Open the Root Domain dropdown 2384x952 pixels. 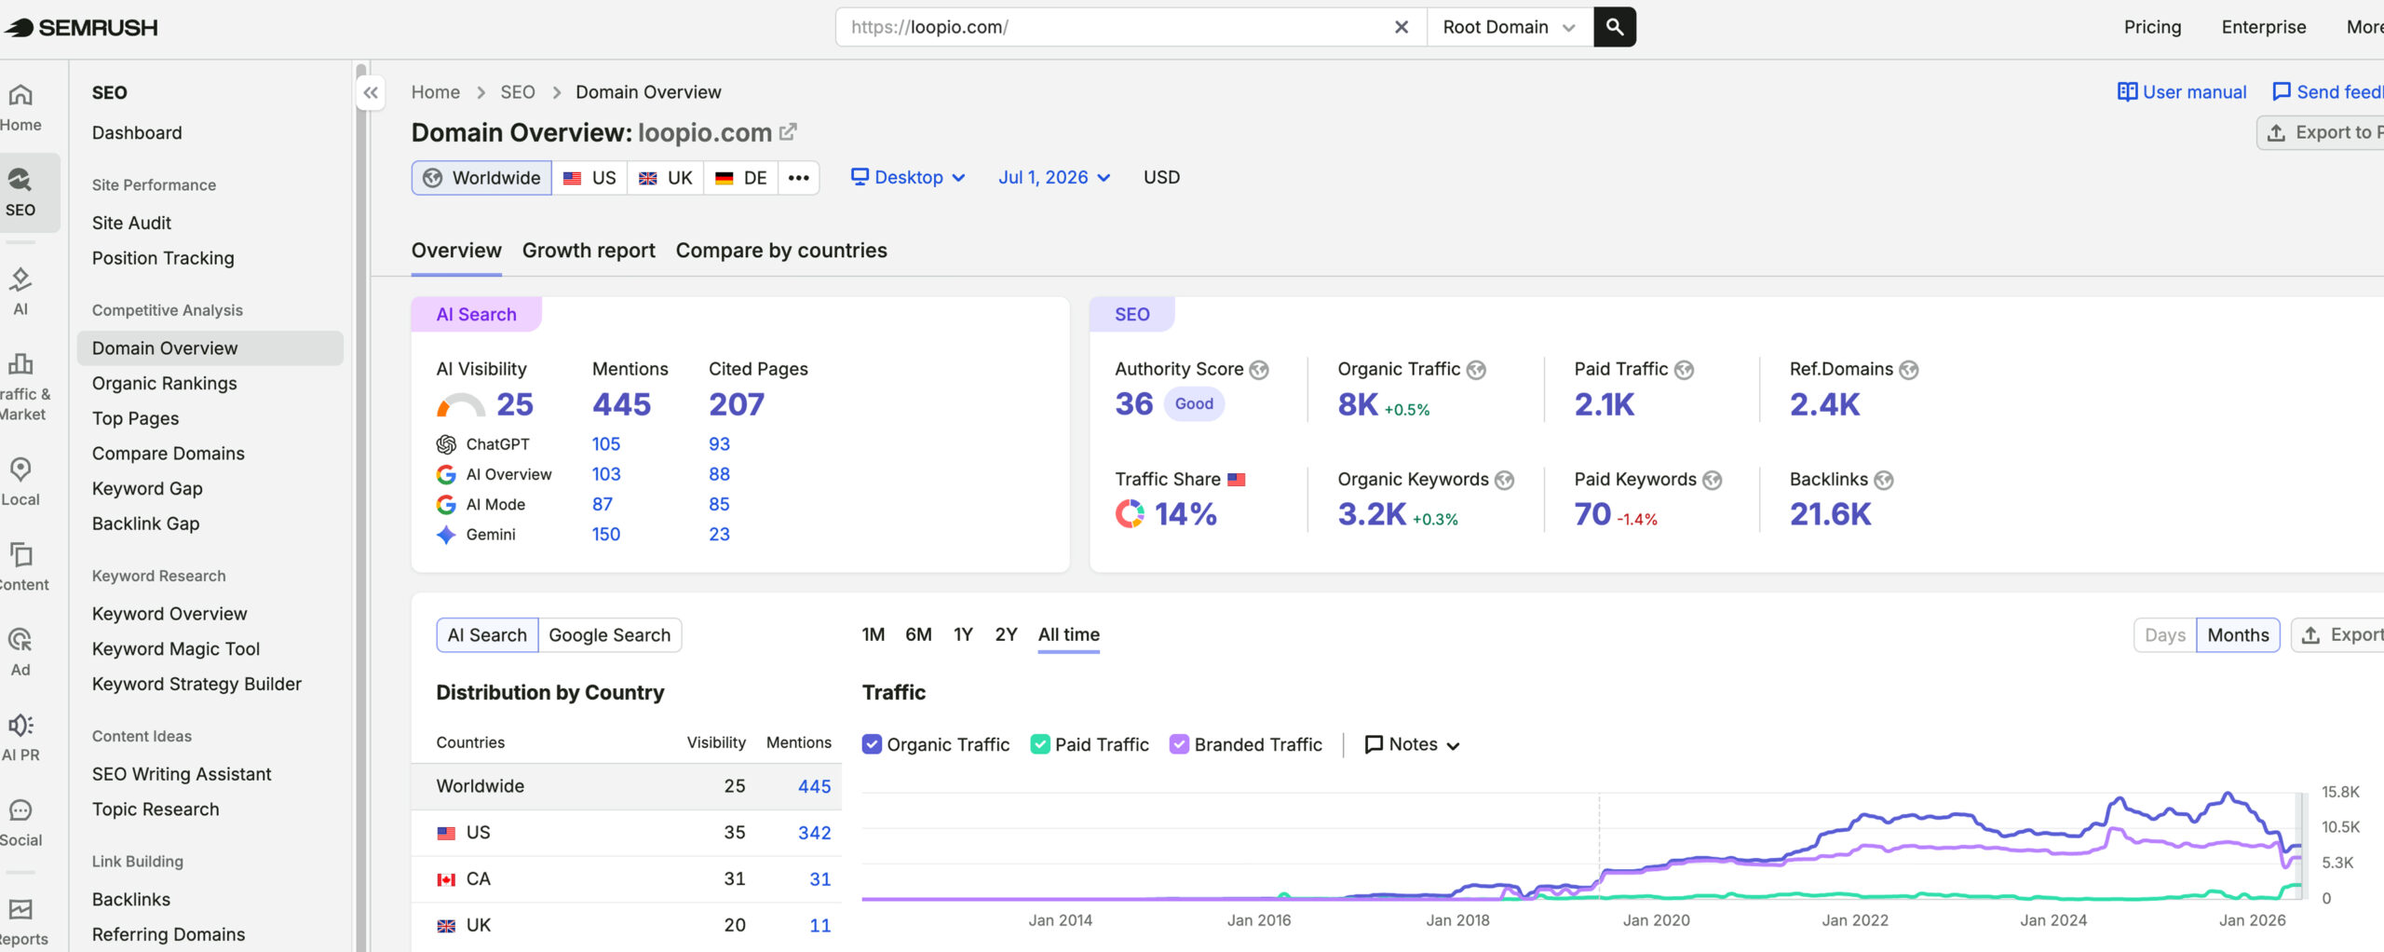pos(1509,27)
